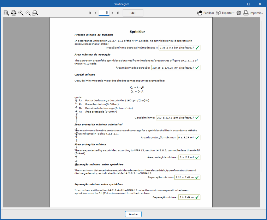Click the '108.86 ≤ 139.35 m²' result box

(x=176, y=68)
